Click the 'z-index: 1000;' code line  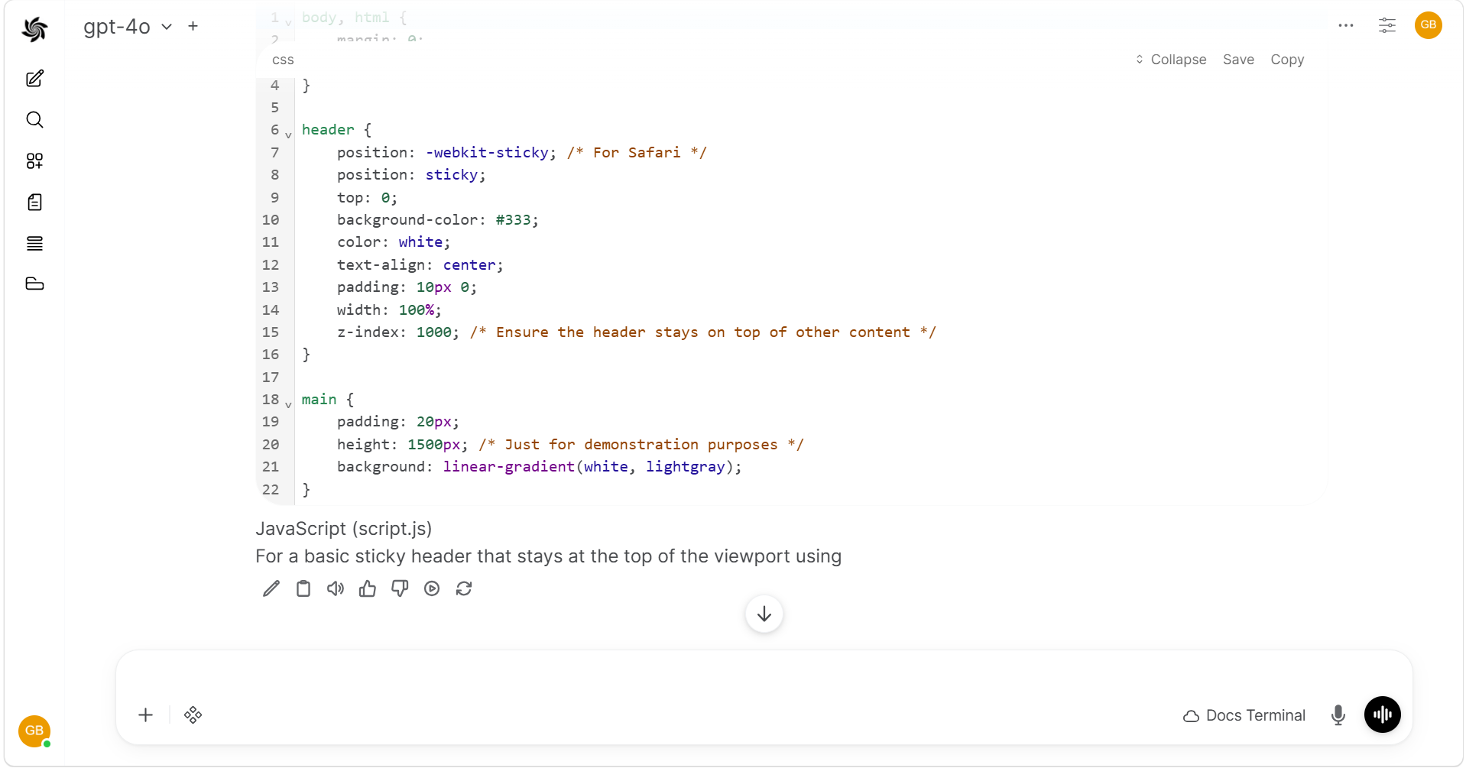(x=636, y=332)
